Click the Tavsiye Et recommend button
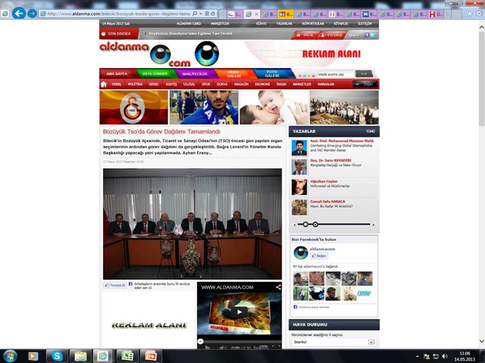485x363 pixels. point(115,285)
